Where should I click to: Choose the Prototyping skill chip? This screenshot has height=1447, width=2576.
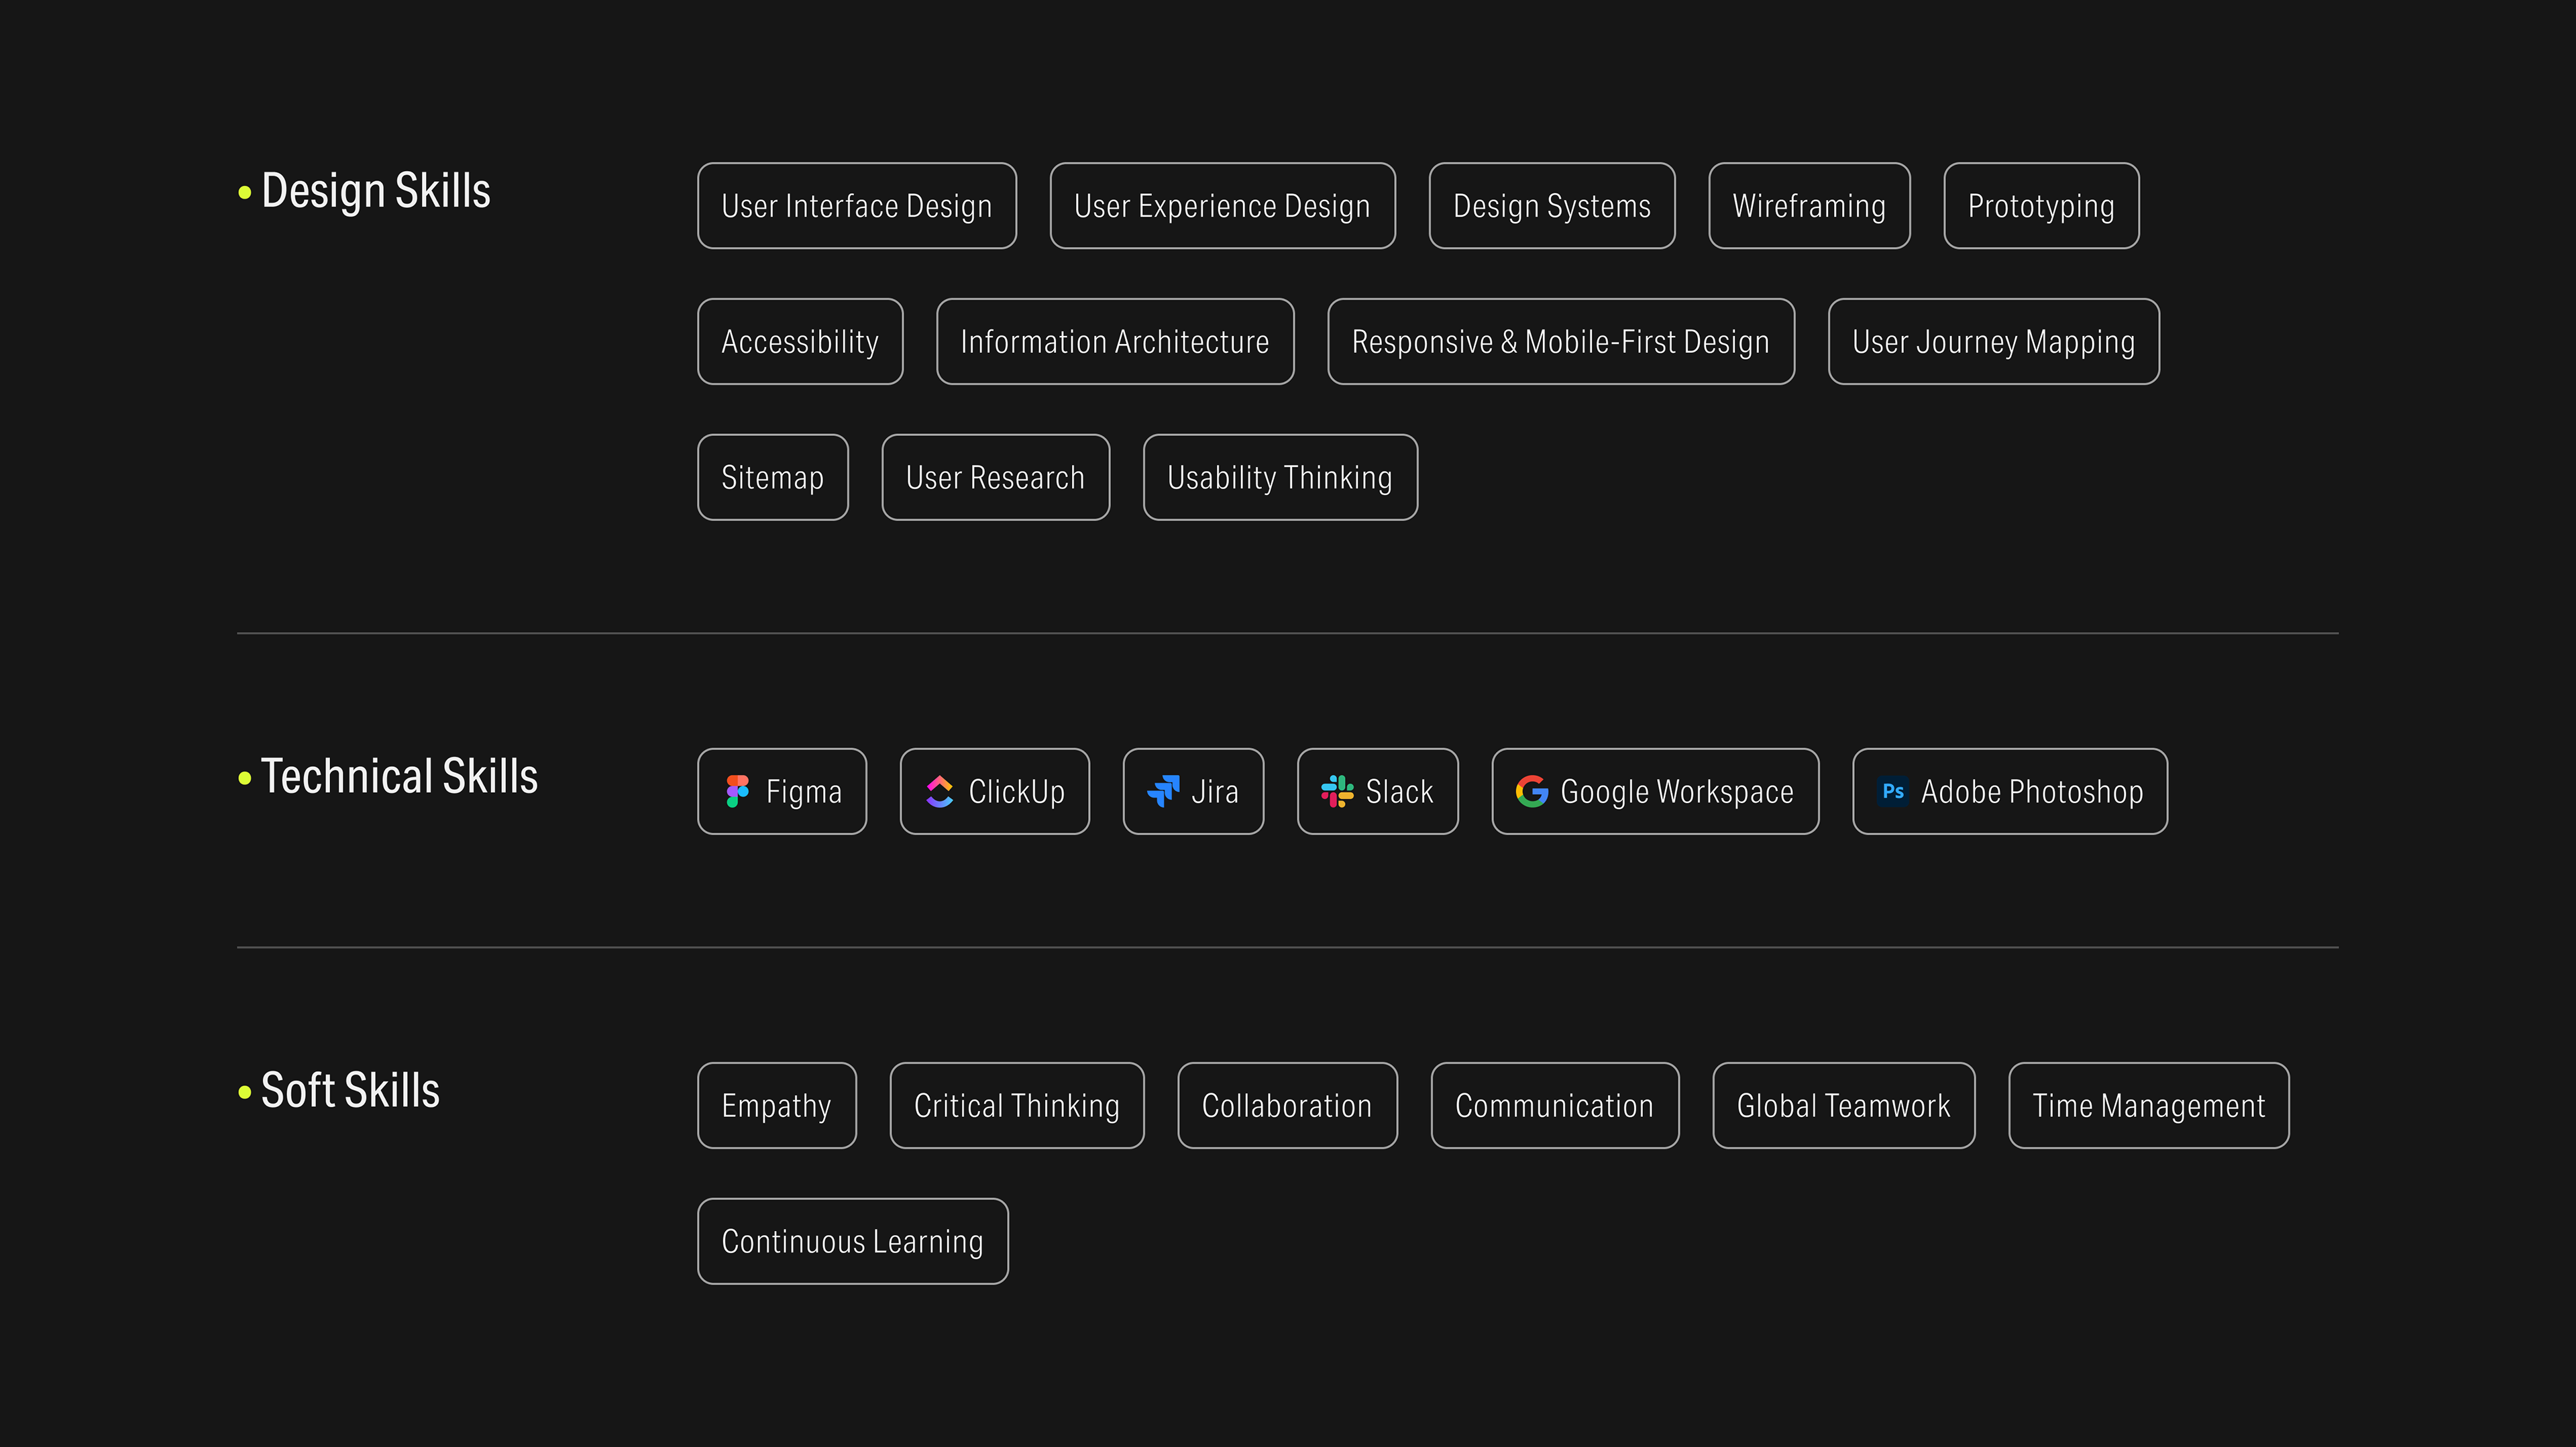(2040, 206)
